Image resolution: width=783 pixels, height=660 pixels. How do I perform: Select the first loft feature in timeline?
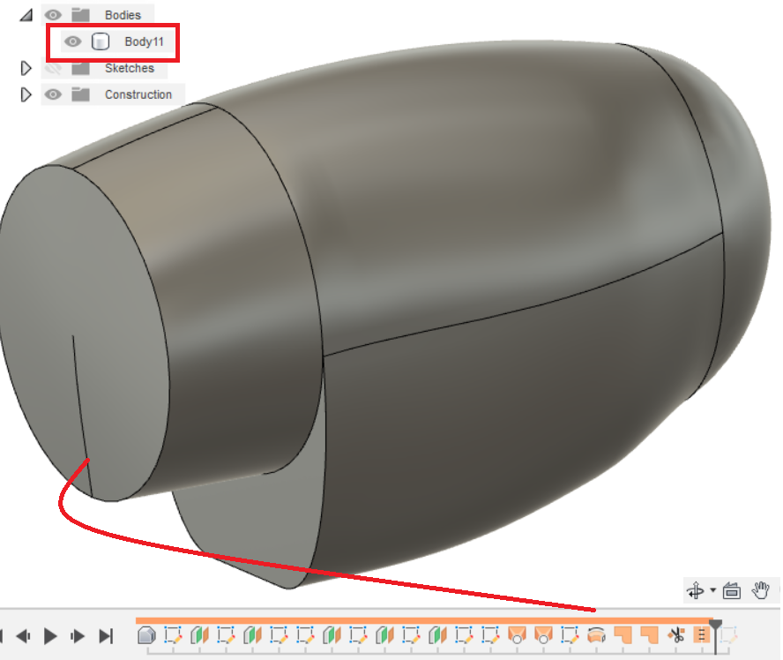517,635
